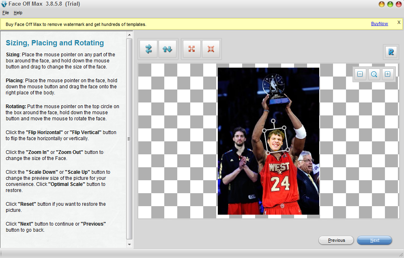
Task: Click the Optimal Scale magnifier icon
Action: pos(374,74)
